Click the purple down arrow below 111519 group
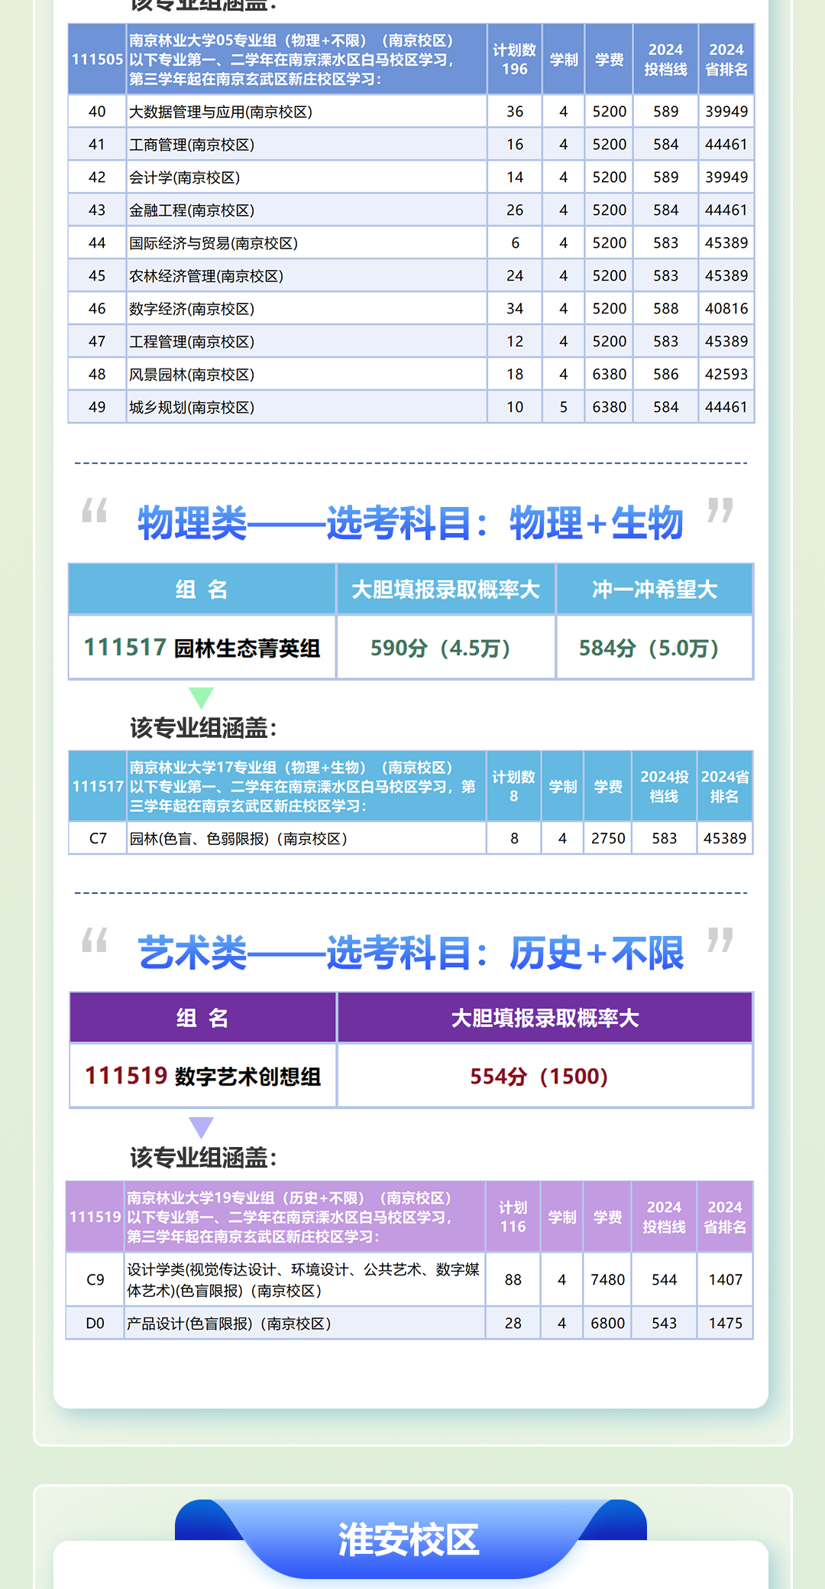This screenshot has width=825, height=1589. coord(201,1126)
